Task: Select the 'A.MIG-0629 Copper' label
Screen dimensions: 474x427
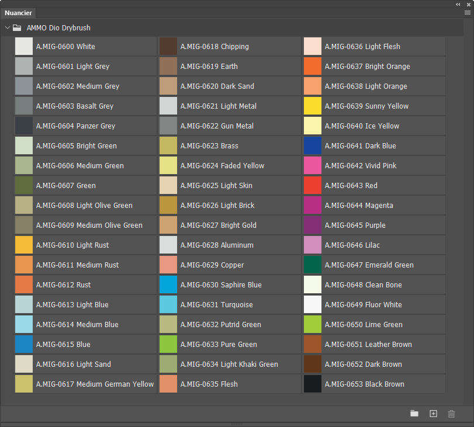Action: point(212,265)
